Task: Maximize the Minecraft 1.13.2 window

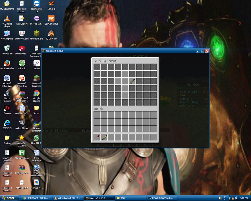Action: pos(202,51)
